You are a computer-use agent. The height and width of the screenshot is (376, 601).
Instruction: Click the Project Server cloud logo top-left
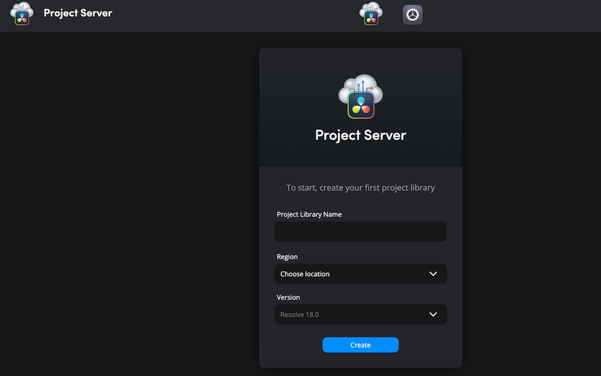pyautogui.click(x=22, y=14)
